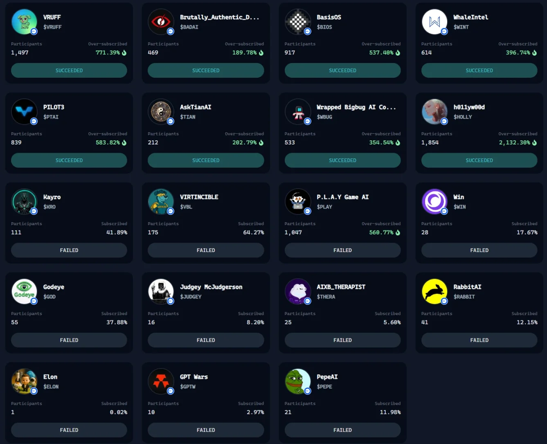Viewport: 547px width, 444px height.
Task: Click the SUCCEEDED button under VRUFF
Action: pyautogui.click(x=69, y=70)
